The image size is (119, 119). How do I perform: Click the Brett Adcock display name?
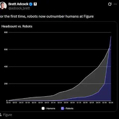[x=18, y=4]
